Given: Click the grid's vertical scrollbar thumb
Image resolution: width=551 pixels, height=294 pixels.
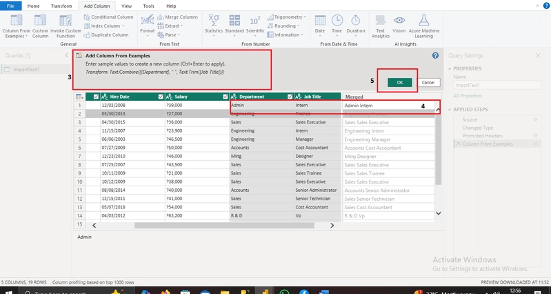Looking at the screenshot, I should pyautogui.click(x=438, y=150).
